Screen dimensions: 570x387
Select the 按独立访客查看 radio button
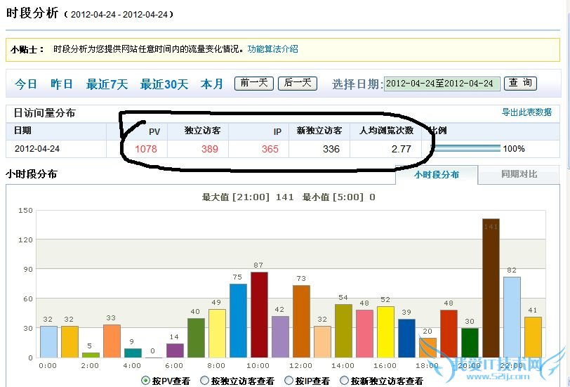pos(205,381)
